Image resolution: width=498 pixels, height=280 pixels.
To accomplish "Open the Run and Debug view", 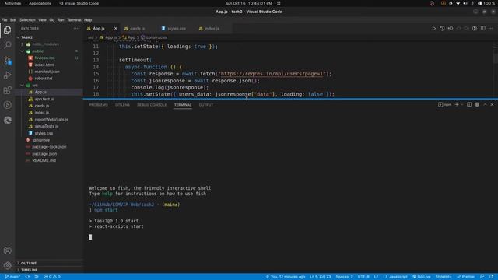I will [x=7, y=75].
